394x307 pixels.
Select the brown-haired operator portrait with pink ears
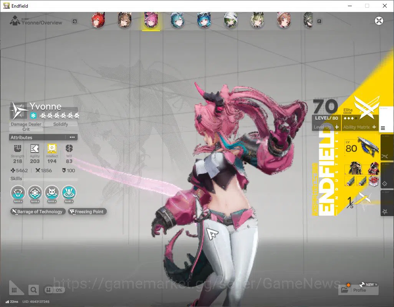tap(284, 20)
